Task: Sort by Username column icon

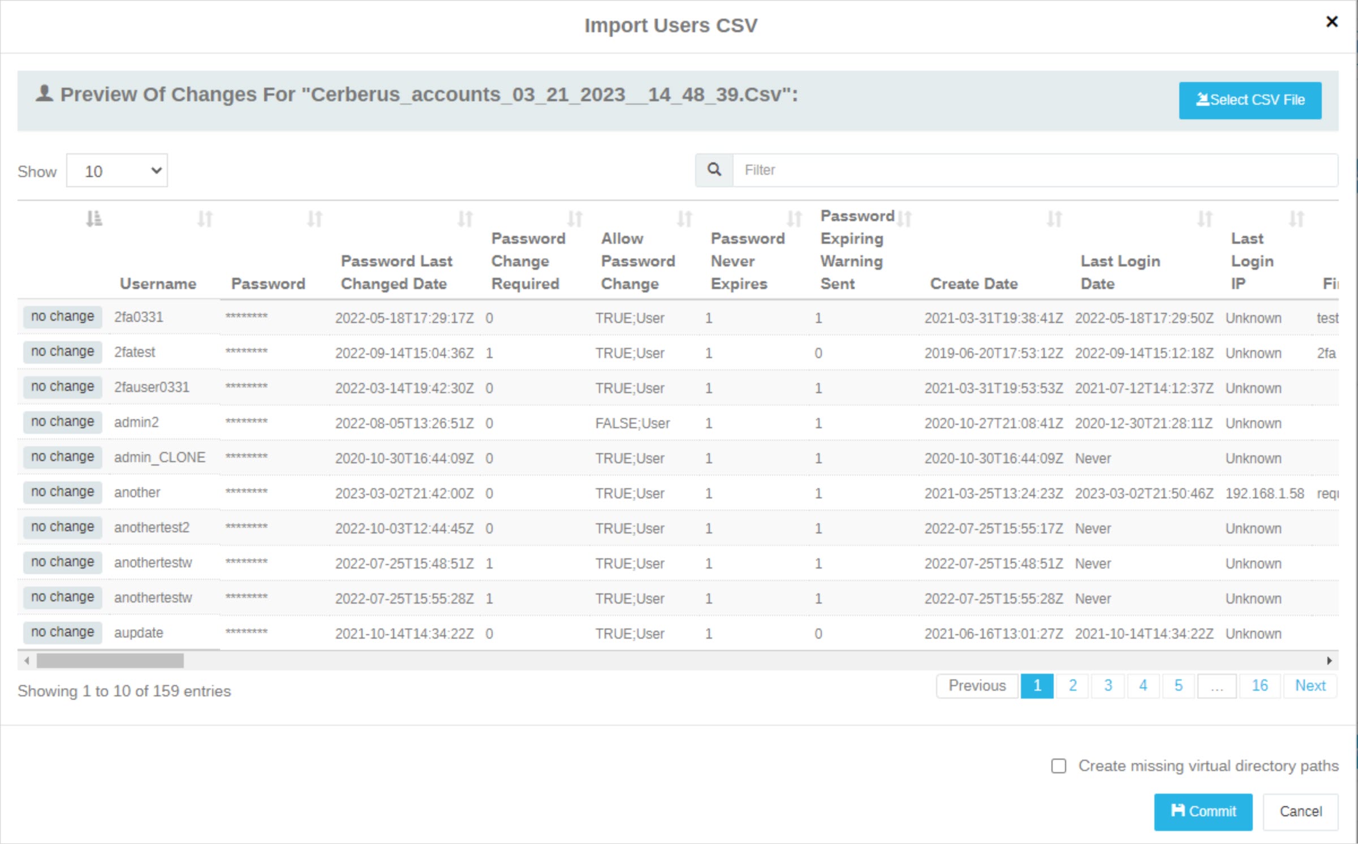Action: click(x=205, y=218)
